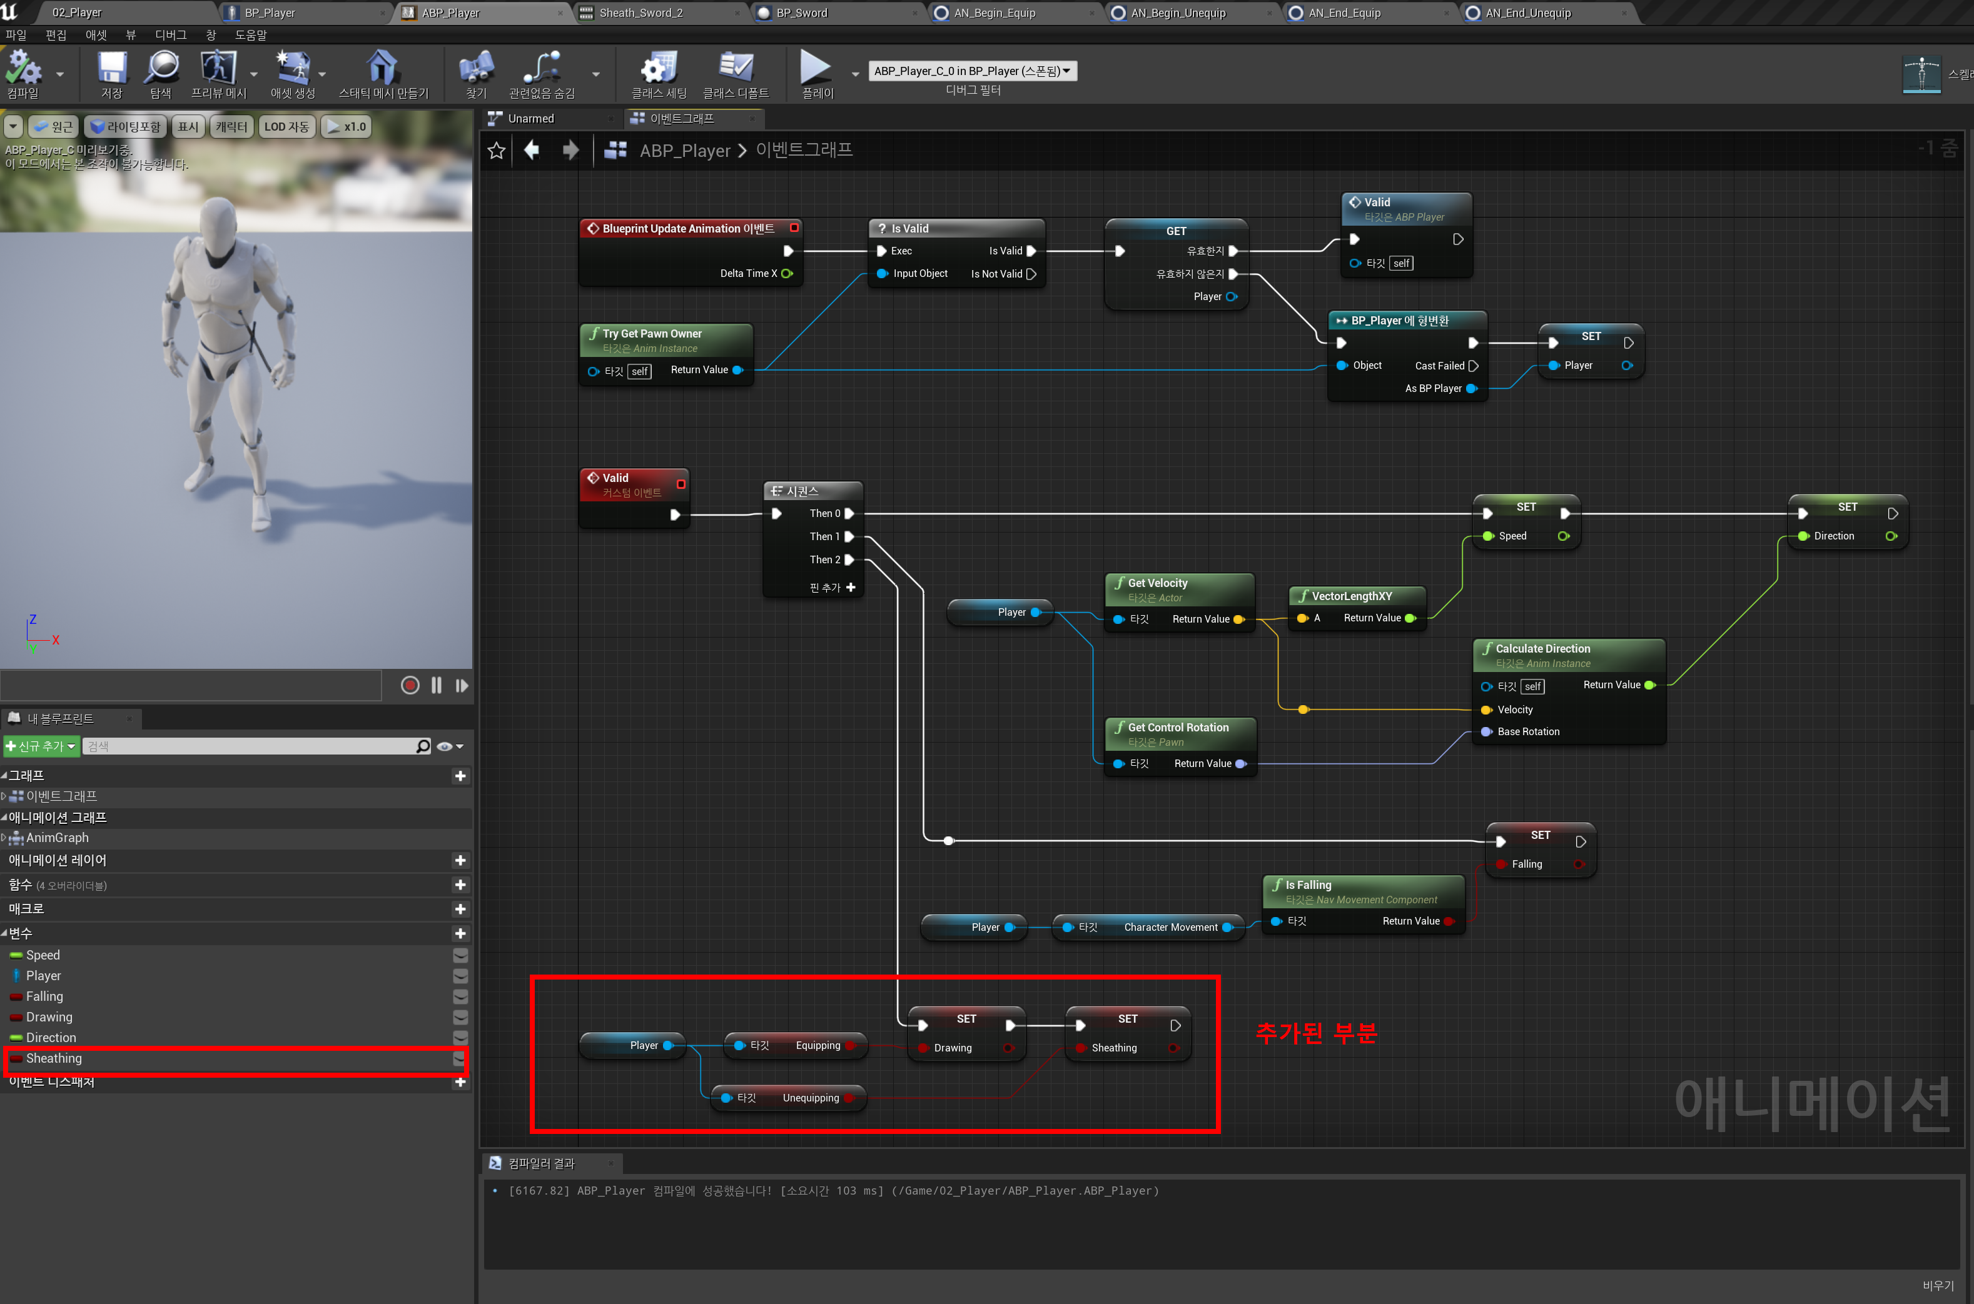
Task: Open content browser via 탐색 icon
Action: (161, 68)
